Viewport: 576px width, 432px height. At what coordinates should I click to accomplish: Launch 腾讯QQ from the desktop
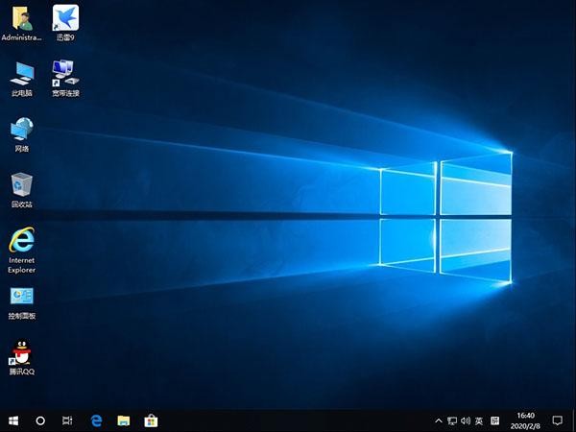tap(21, 351)
